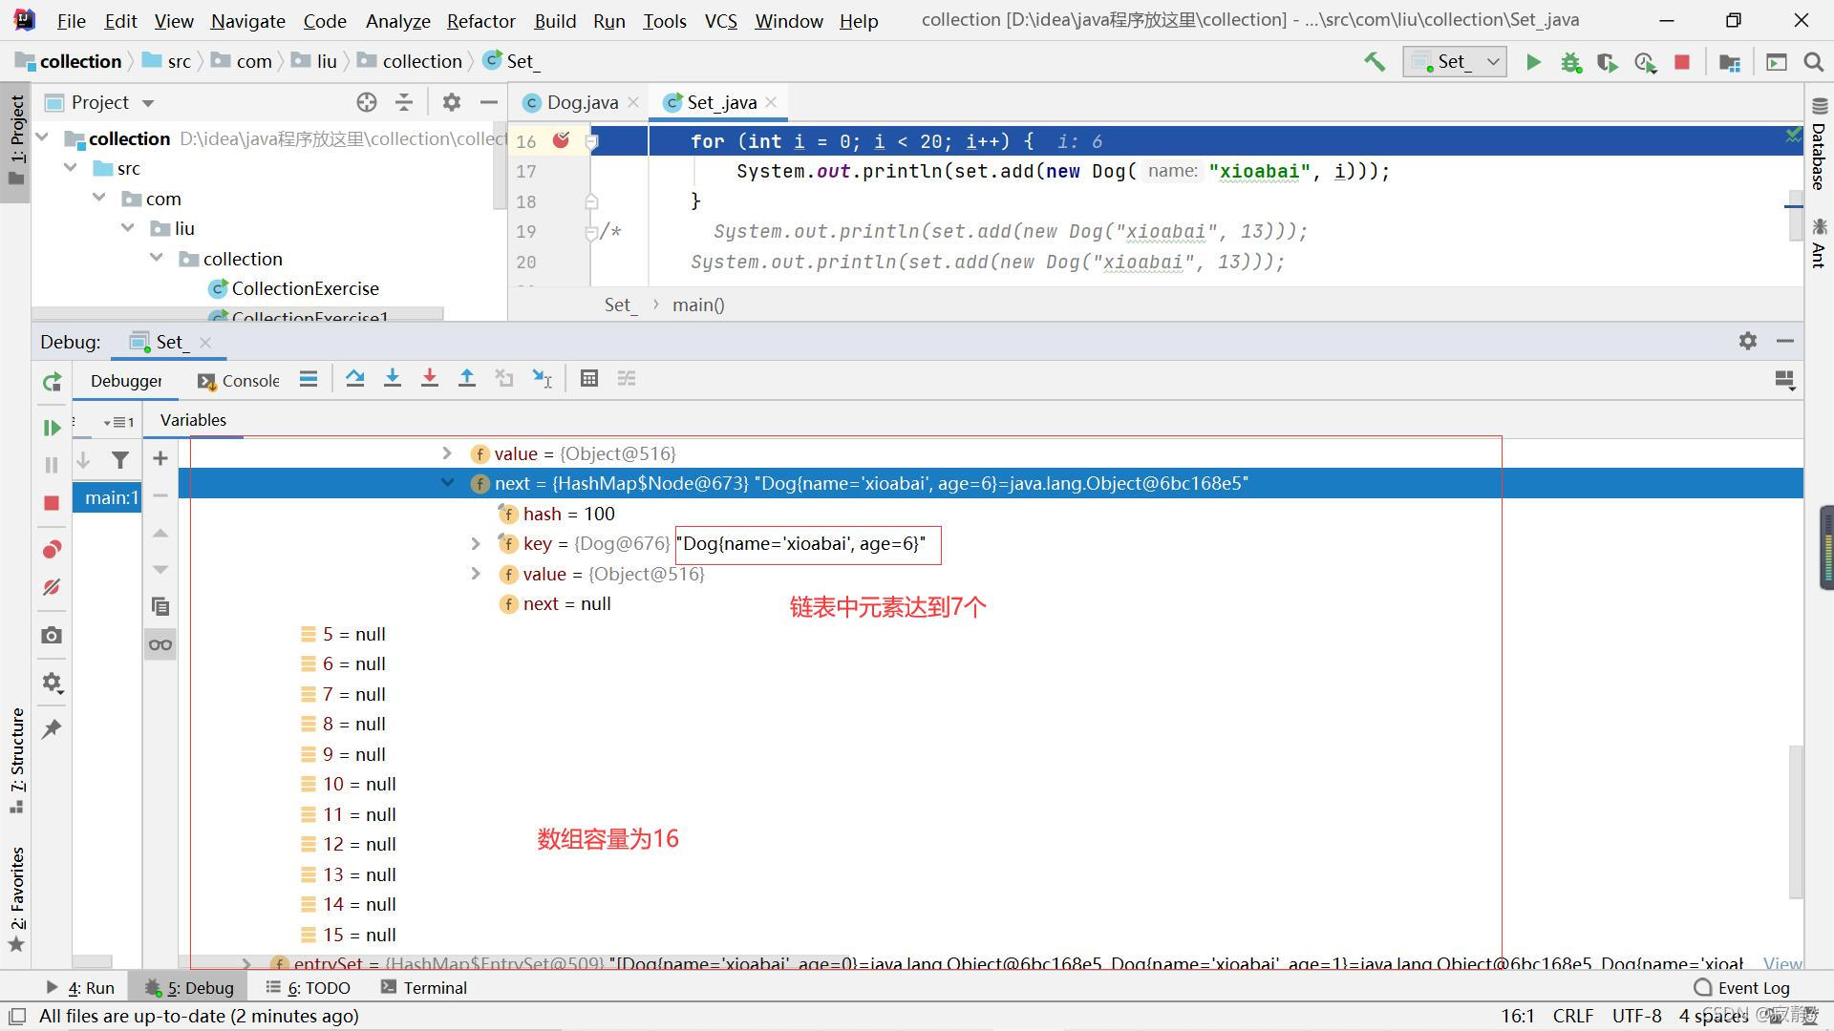The height and width of the screenshot is (1031, 1834).
Task: Restore layout icon at debug toolbar right
Action: pyautogui.click(x=1784, y=380)
